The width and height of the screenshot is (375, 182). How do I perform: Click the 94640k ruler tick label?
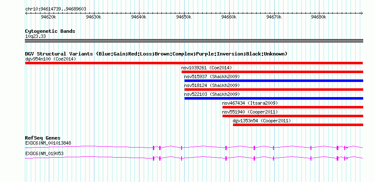pos(139,17)
